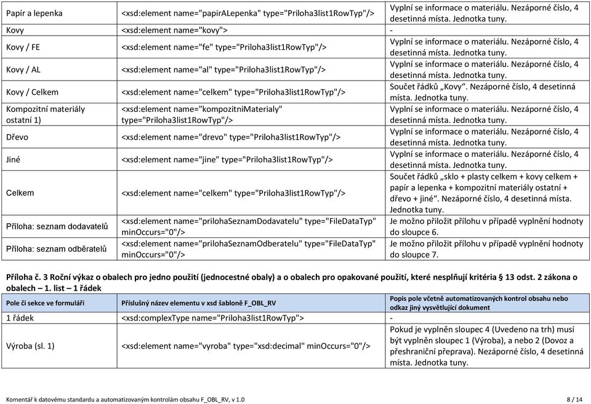591x404 pixels.
Task: Click the 'Příloha č. 3 Roční výkaz' heading
Action: [x=291, y=282]
